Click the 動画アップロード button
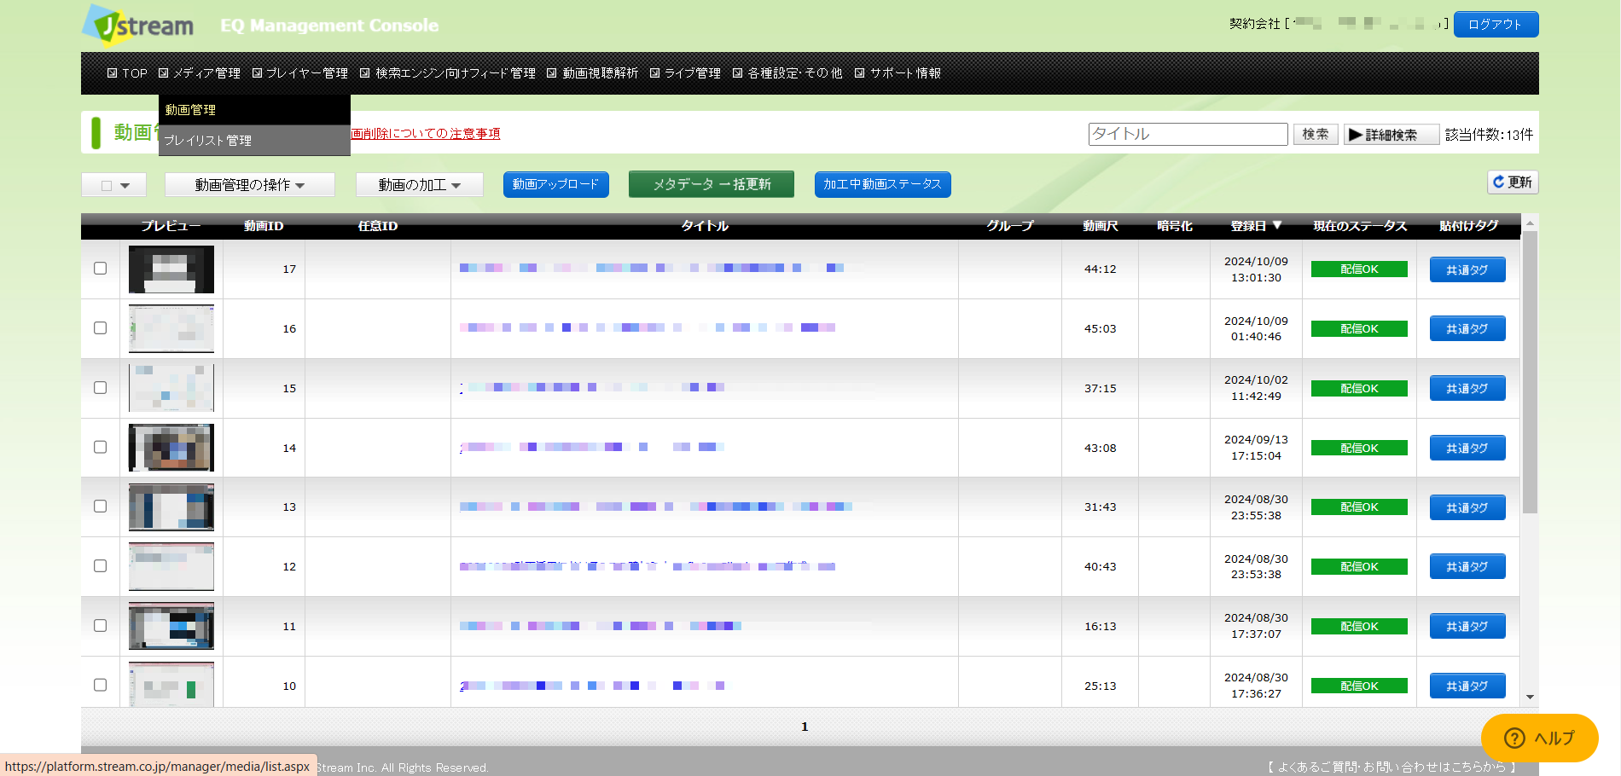 click(x=555, y=184)
